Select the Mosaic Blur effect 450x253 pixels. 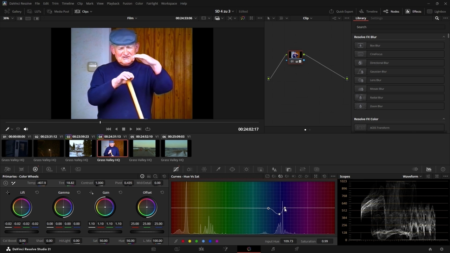[399, 89]
